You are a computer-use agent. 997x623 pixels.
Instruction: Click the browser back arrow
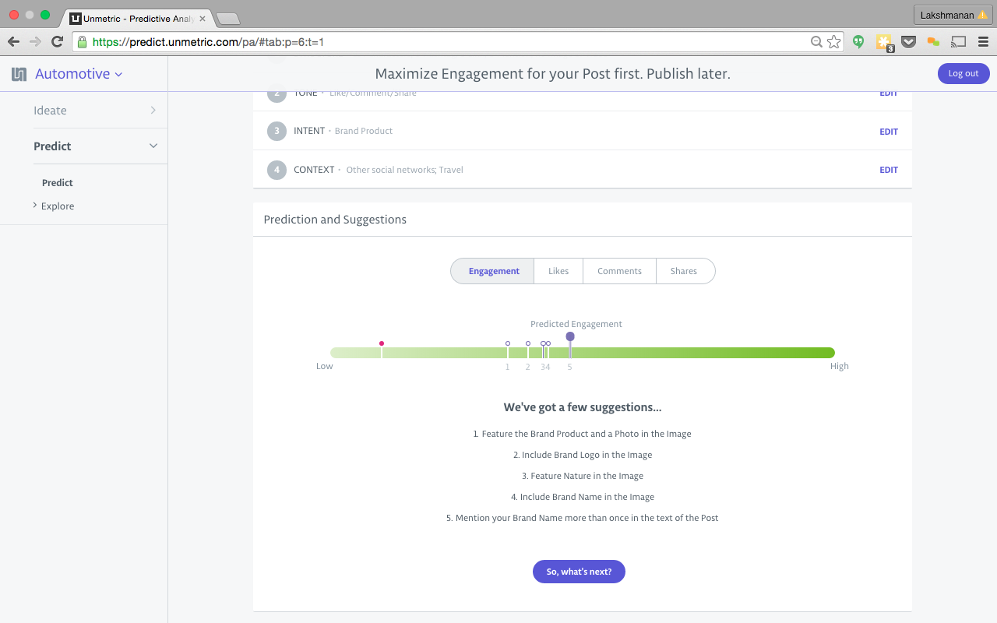click(14, 42)
